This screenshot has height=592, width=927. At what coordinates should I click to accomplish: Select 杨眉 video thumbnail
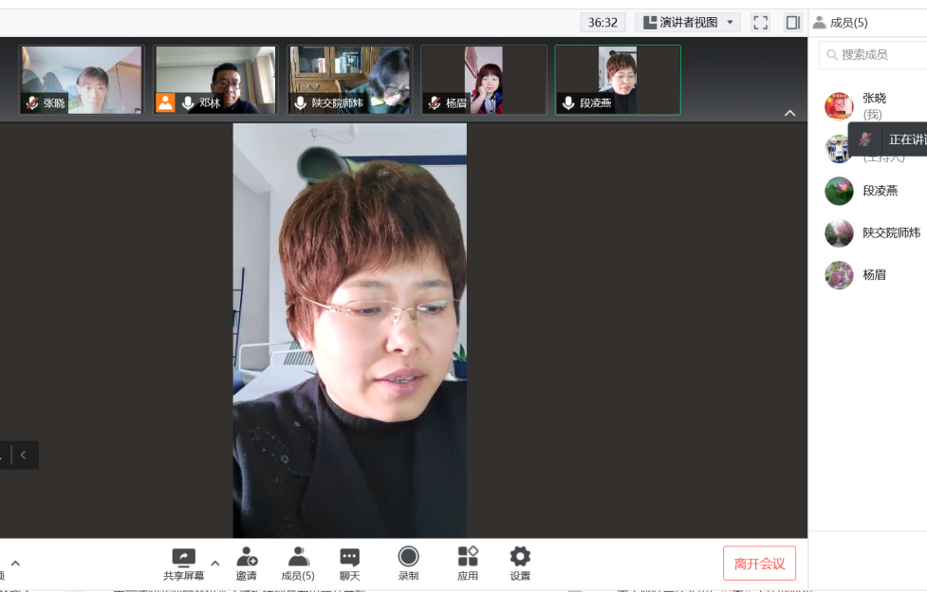pyautogui.click(x=484, y=80)
